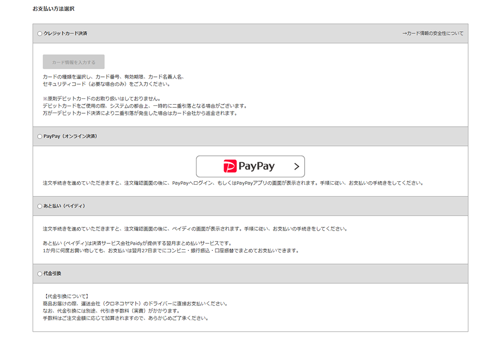Click the PayPay login instruction paragraph
The image size is (501, 338).
pyautogui.click(x=232, y=183)
